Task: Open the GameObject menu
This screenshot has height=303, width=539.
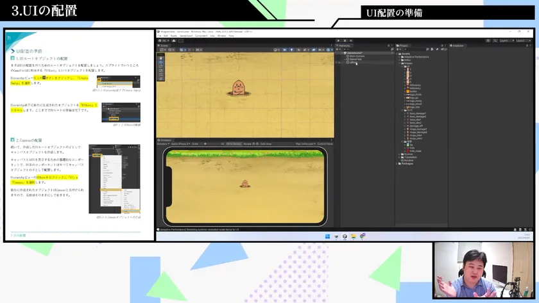Action: pos(185,36)
